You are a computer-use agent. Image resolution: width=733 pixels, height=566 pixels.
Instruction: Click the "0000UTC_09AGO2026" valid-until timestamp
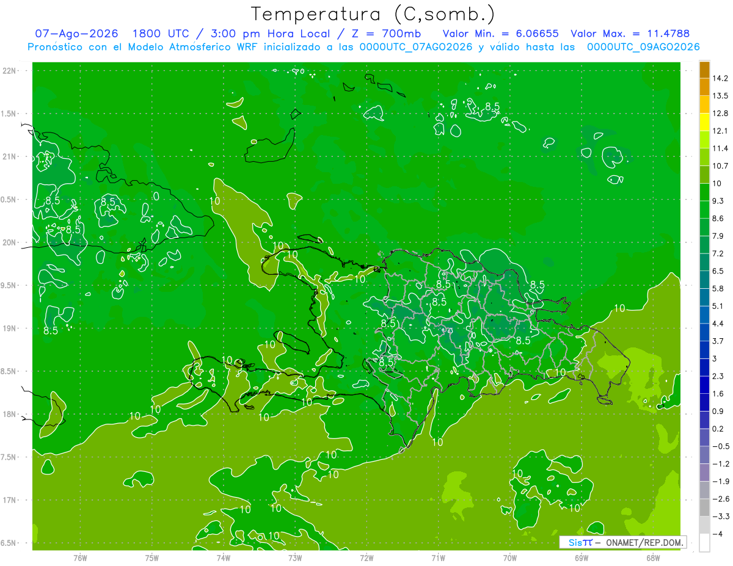(x=643, y=47)
